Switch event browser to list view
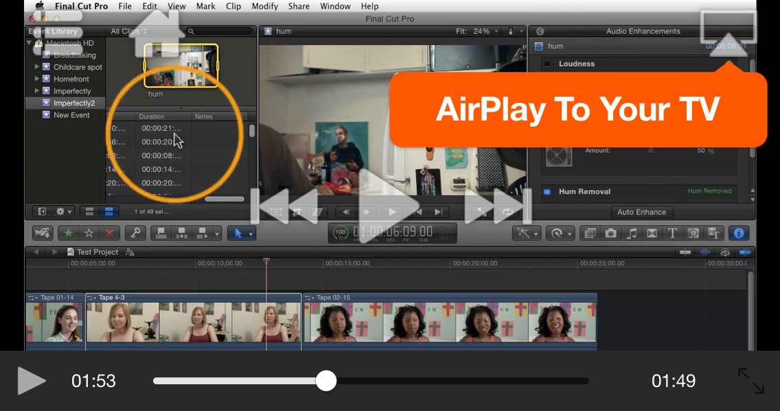Image resolution: width=780 pixels, height=411 pixels. coord(110,212)
